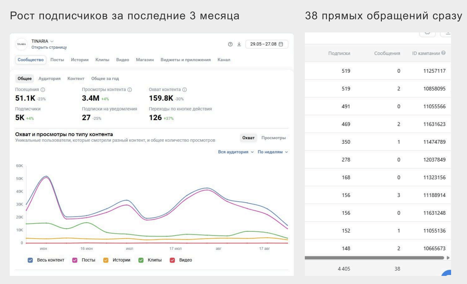Click campaign ID 11257117

tap(434, 71)
